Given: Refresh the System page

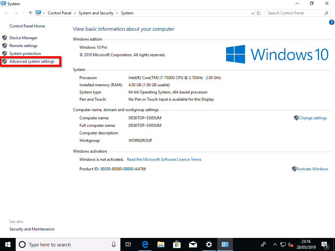Looking at the screenshot, I should tap(258, 13).
